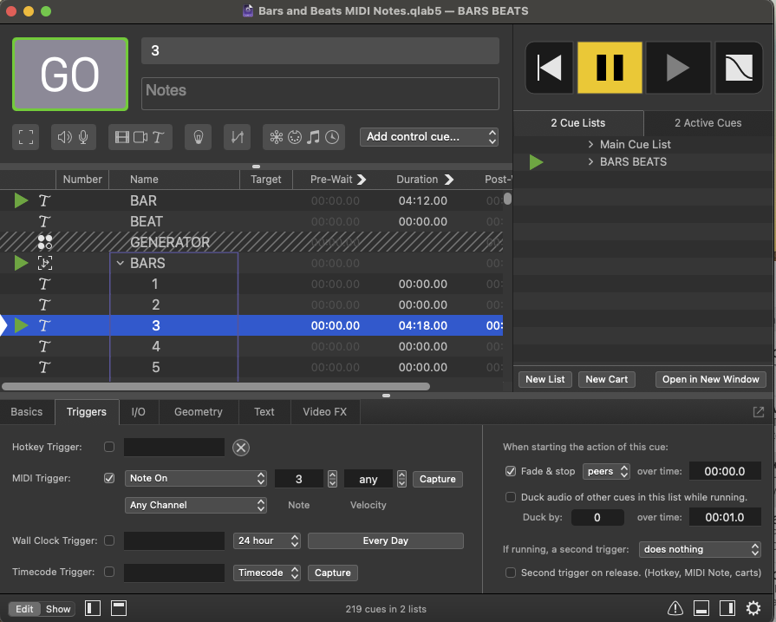
Task: Click the MIDI cue icon in toolbar
Action: (295, 137)
